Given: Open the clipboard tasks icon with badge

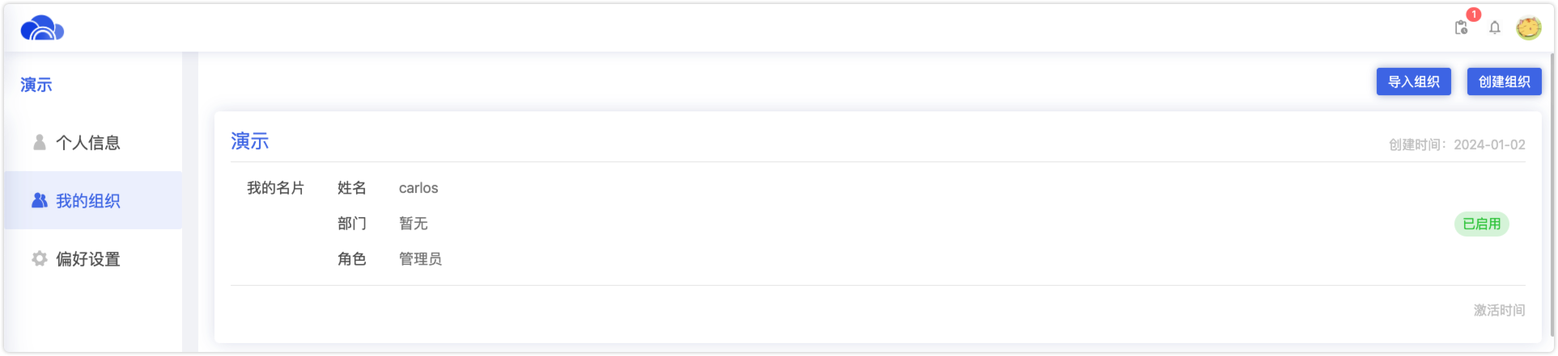Looking at the screenshot, I should [x=1461, y=27].
